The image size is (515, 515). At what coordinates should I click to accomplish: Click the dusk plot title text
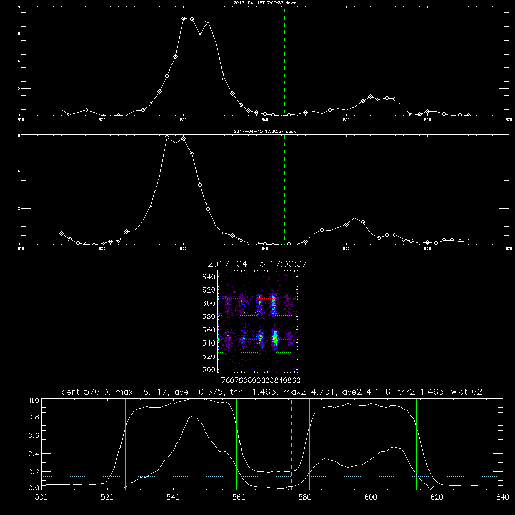265,131
